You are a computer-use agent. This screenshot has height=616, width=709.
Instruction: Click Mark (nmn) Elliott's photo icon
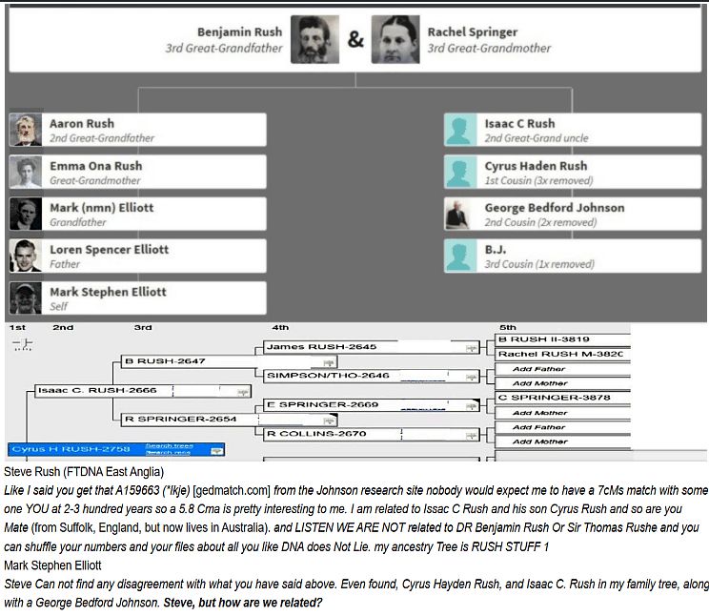26,214
